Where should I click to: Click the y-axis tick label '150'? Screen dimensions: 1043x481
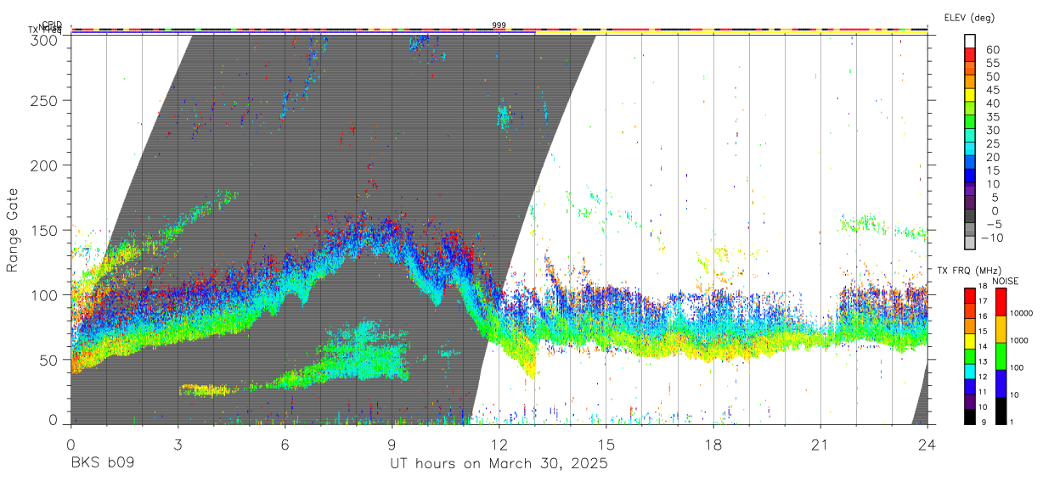click(x=46, y=230)
